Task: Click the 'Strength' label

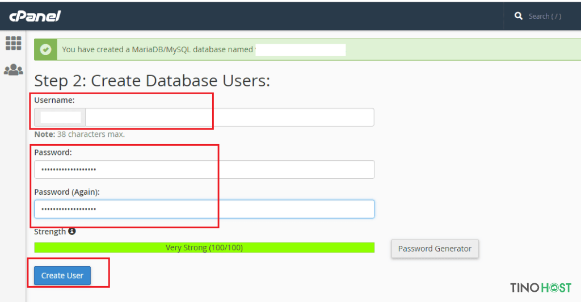Action: click(x=50, y=232)
